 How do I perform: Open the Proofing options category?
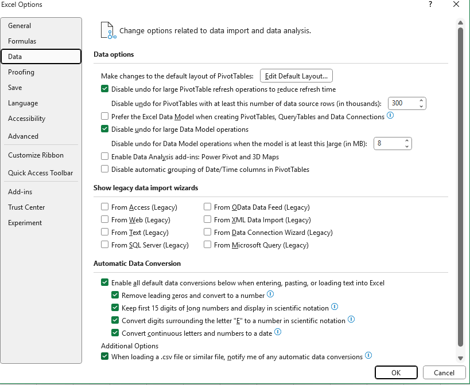click(x=41, y=72)
